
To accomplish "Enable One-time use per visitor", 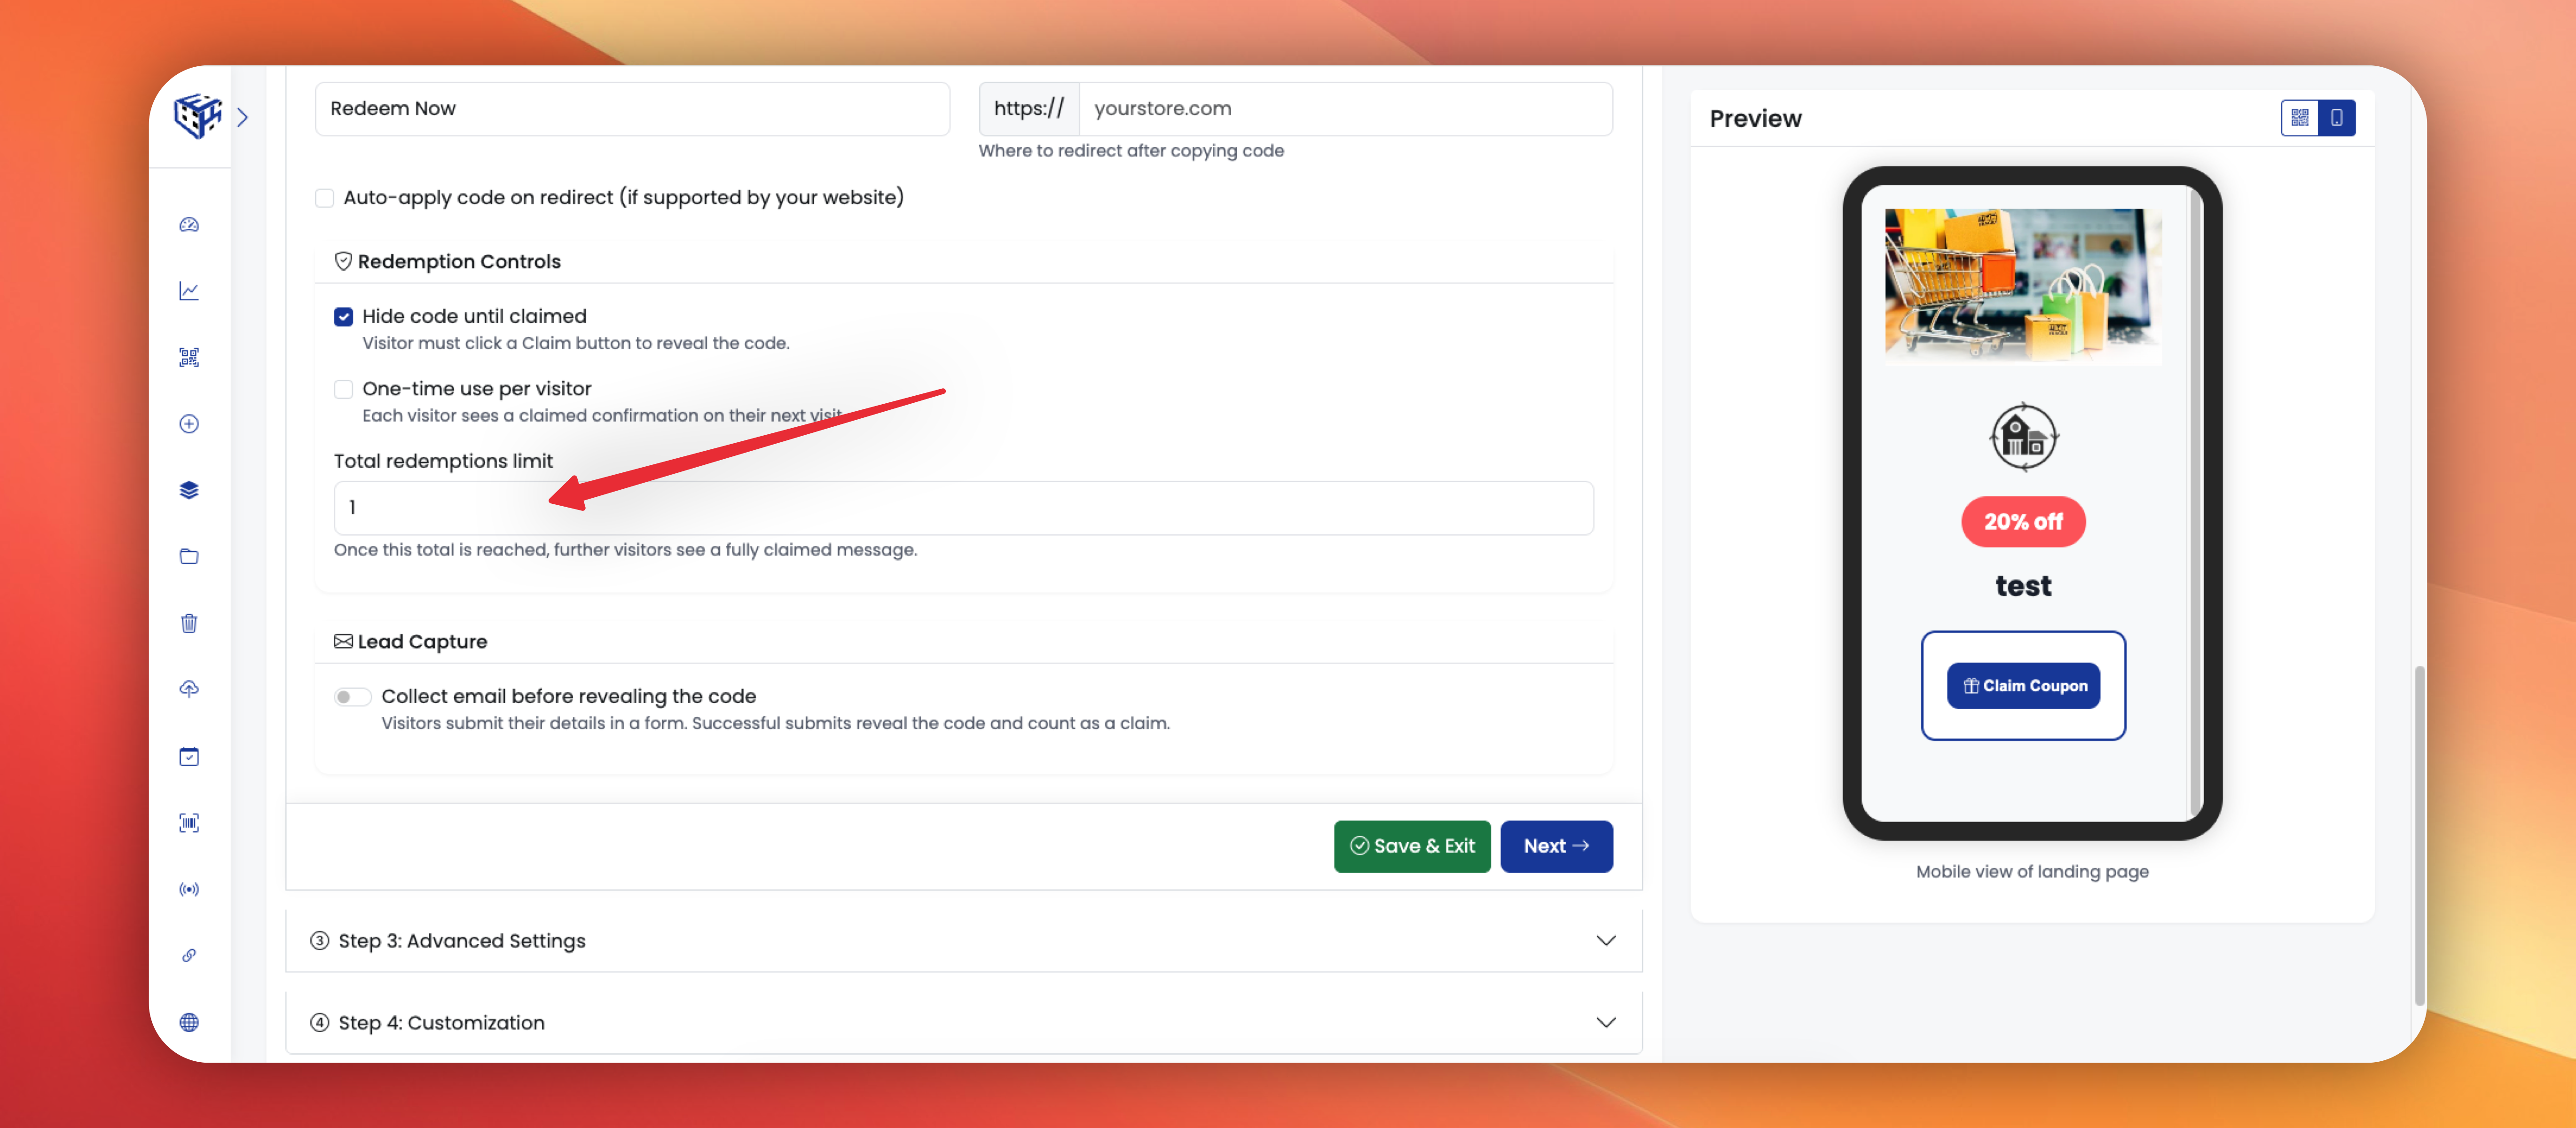I will tap(343, 389).
